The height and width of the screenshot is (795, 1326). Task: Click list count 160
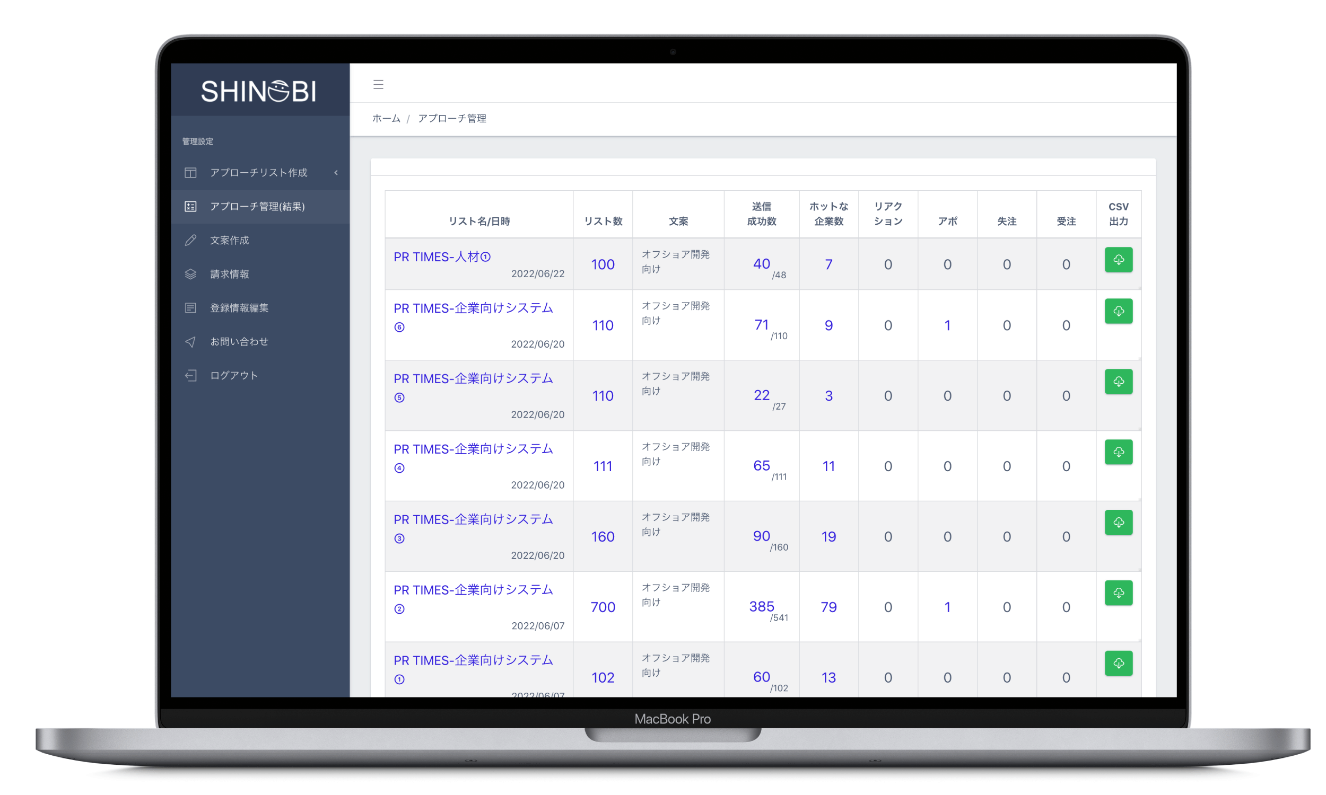[603, 536]
